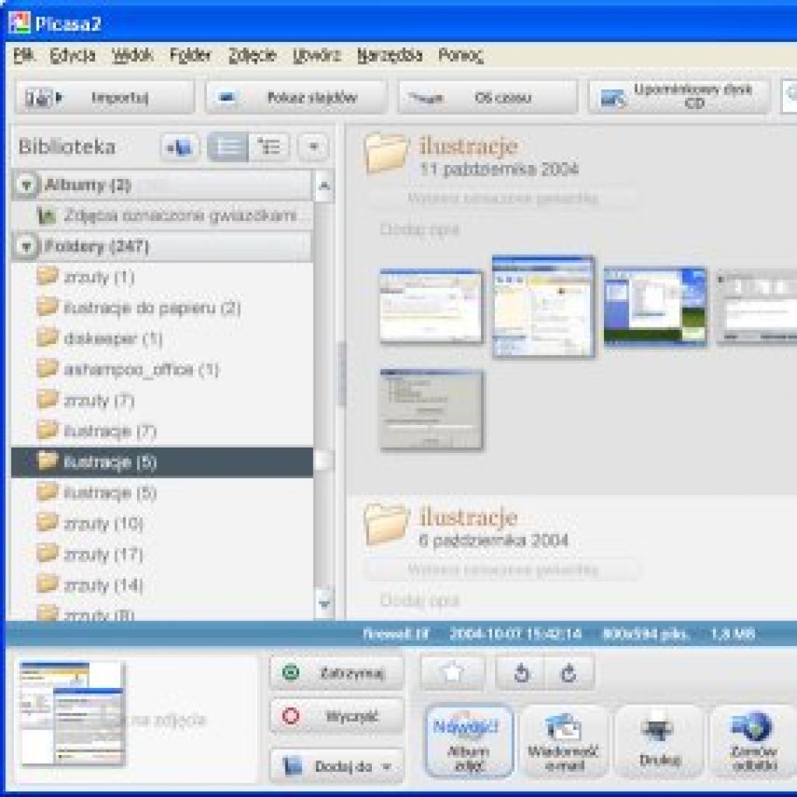Screen dimensions: 797x797
Task: Collapse the Albumy (2) section
Action: tap(26, 185)
